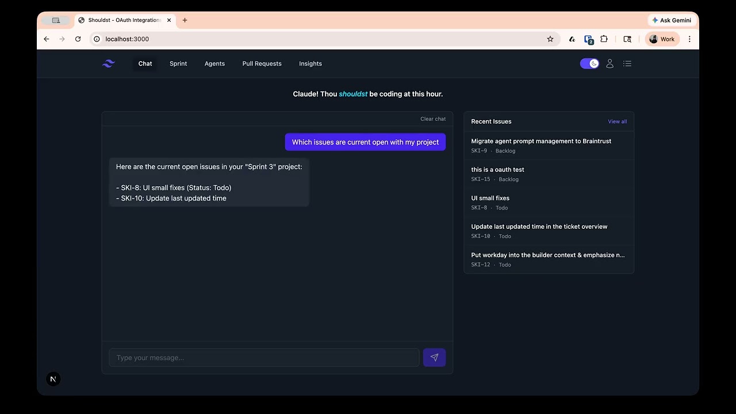Click the browser forward arrow

(x=62, y=39)
